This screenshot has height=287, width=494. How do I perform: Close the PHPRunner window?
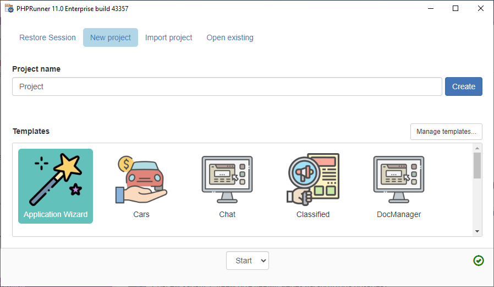480,8
